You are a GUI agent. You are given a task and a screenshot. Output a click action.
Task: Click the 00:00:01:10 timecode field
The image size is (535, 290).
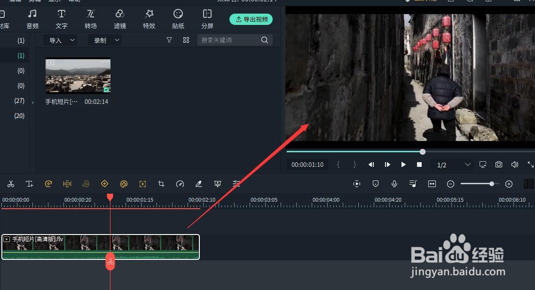307,165
